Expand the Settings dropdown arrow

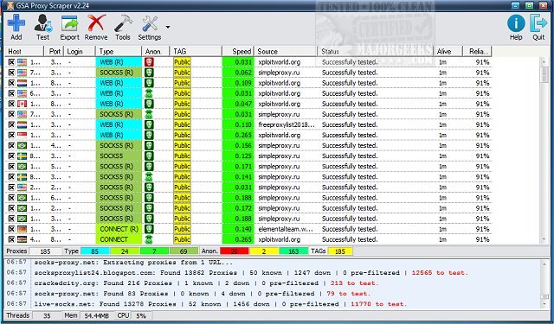click(168, 27)
